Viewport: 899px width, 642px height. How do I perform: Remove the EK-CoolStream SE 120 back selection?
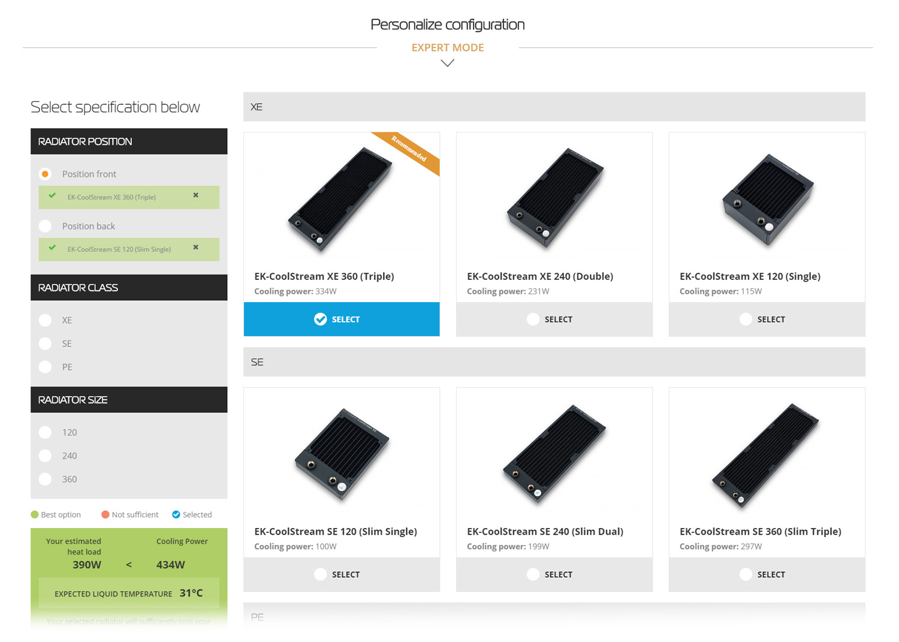[195, 248]
